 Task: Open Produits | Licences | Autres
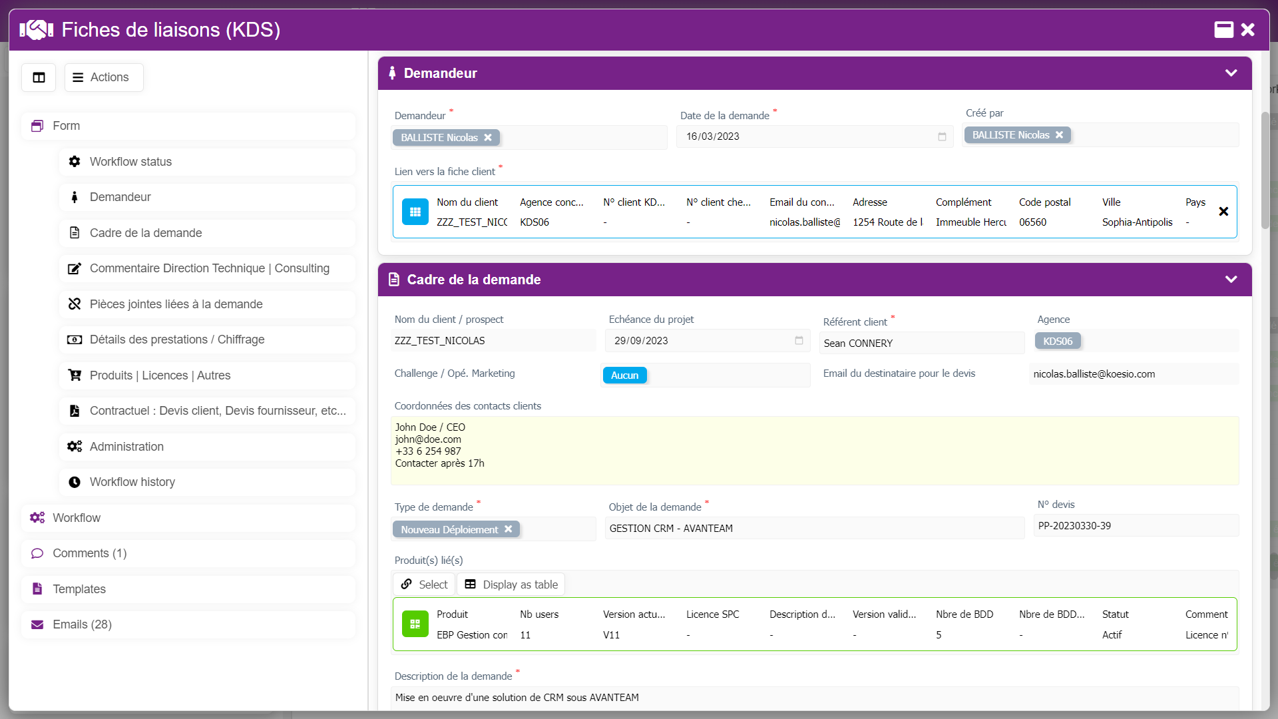[207, 375]
